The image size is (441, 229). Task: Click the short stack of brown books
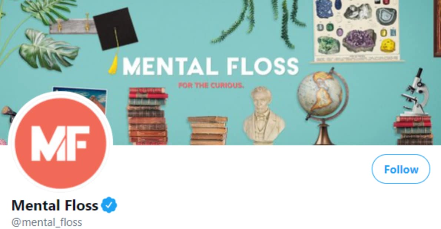(x=208, y=130)
